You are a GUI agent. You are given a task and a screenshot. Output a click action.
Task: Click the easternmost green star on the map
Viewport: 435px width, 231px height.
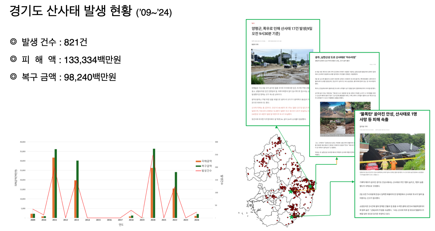(x=310, y=186)
